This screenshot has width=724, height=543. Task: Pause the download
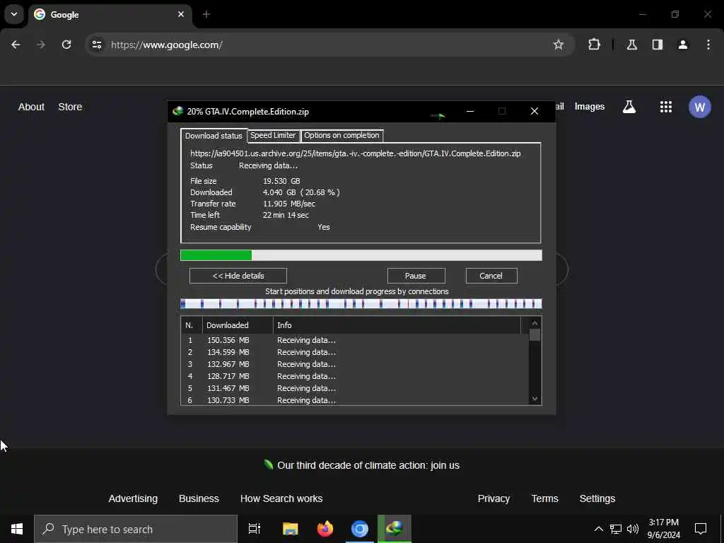pos(416,276)
